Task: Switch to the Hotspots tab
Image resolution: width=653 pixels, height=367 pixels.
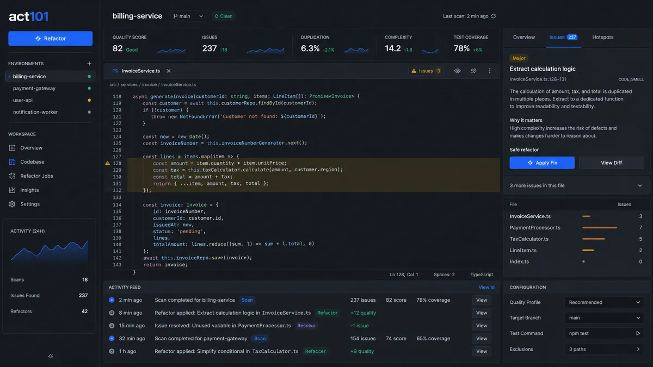Action: tap(603, 38)
